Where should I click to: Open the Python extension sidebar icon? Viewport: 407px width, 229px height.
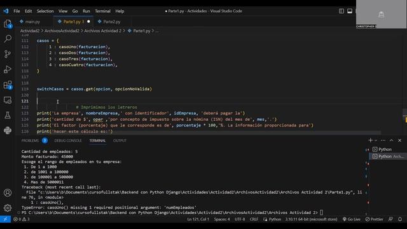(8, 130)
